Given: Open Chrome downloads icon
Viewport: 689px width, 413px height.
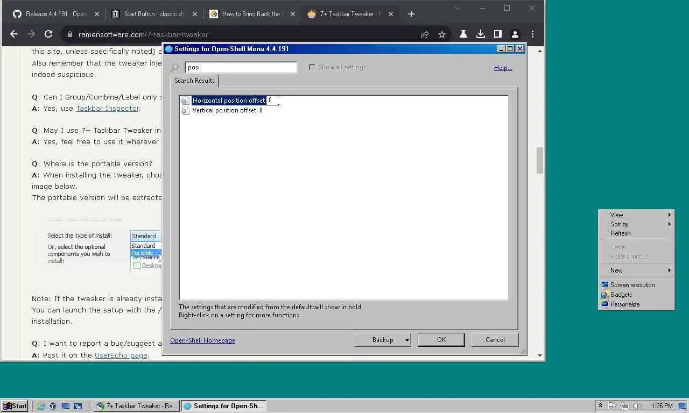Looking at the screenshot, I should (x=480, y=34).
